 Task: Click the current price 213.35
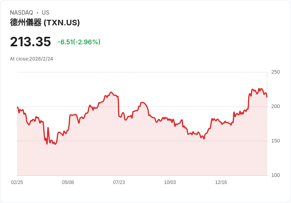pos(30,42)
